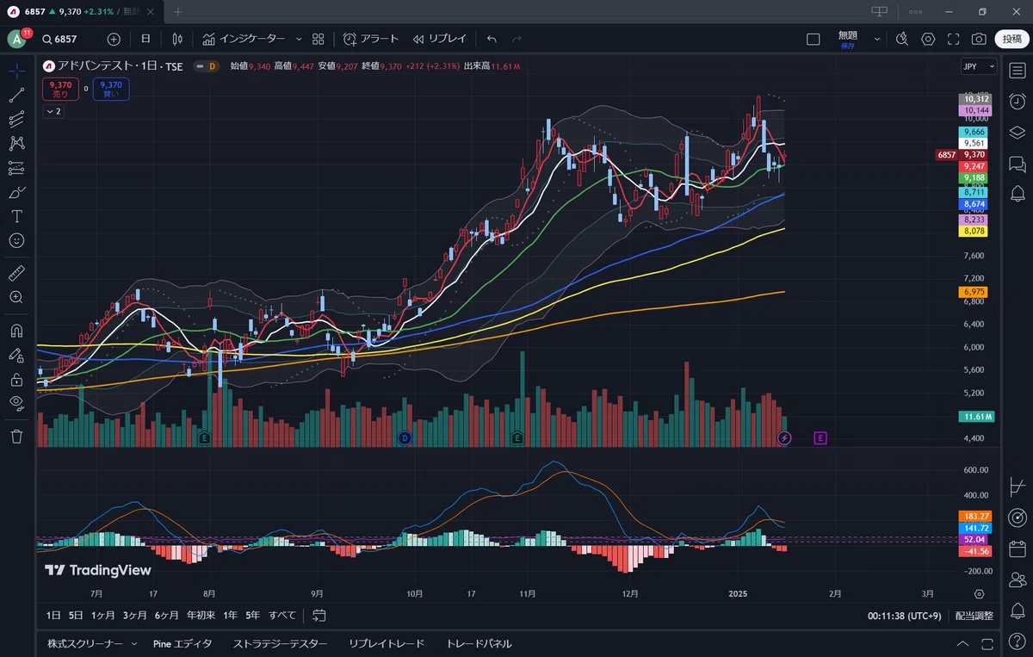The height and width of the screenshot is (657, 1033).
Task: Open the notifications bell panel
Action: [1017, 193]
